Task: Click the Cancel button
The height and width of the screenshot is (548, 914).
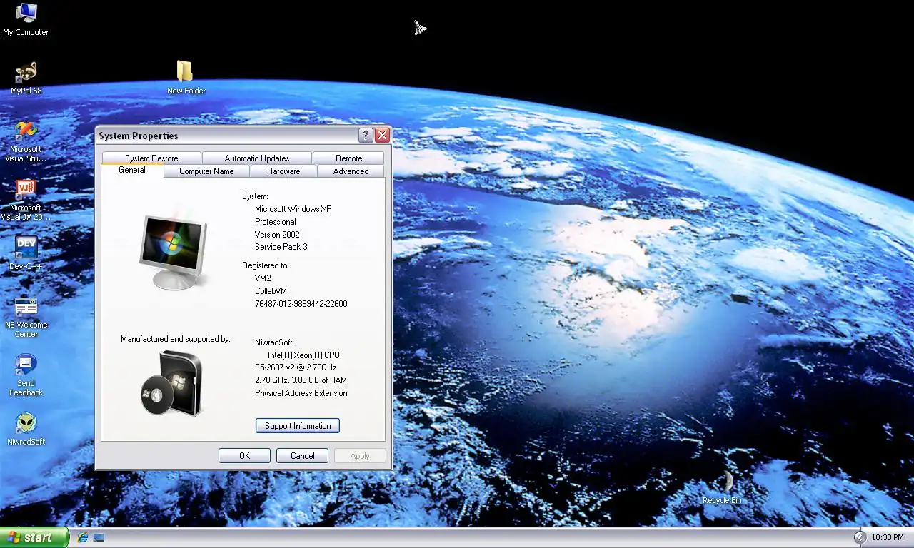Action: (x=302, y=456)
